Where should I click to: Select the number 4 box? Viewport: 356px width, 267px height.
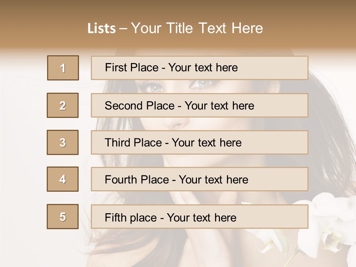63,179
